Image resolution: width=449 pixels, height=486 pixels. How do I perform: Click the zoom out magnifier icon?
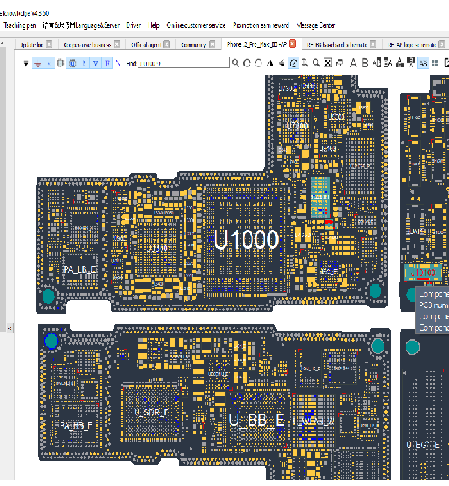tap(316, 63)
